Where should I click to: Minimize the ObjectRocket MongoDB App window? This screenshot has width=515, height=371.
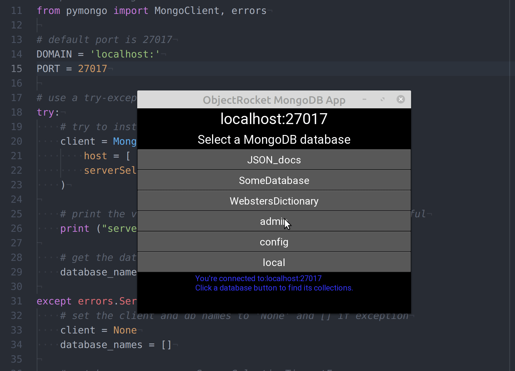pyautogui.click(x=364, y=99)
